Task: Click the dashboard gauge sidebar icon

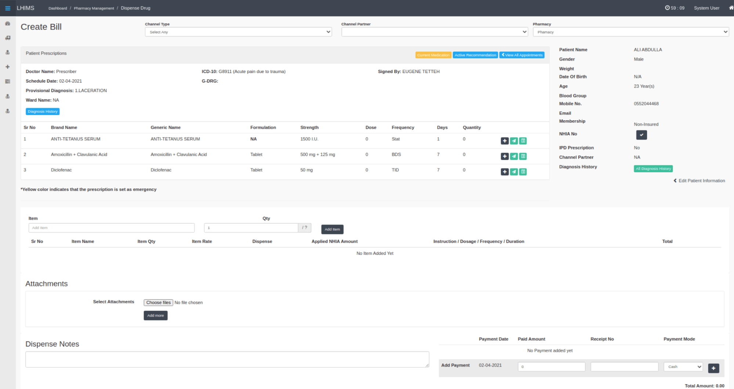Action: (x=8, y=23)
